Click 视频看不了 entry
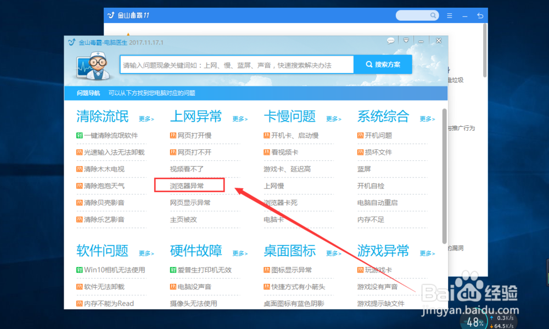 187,169
